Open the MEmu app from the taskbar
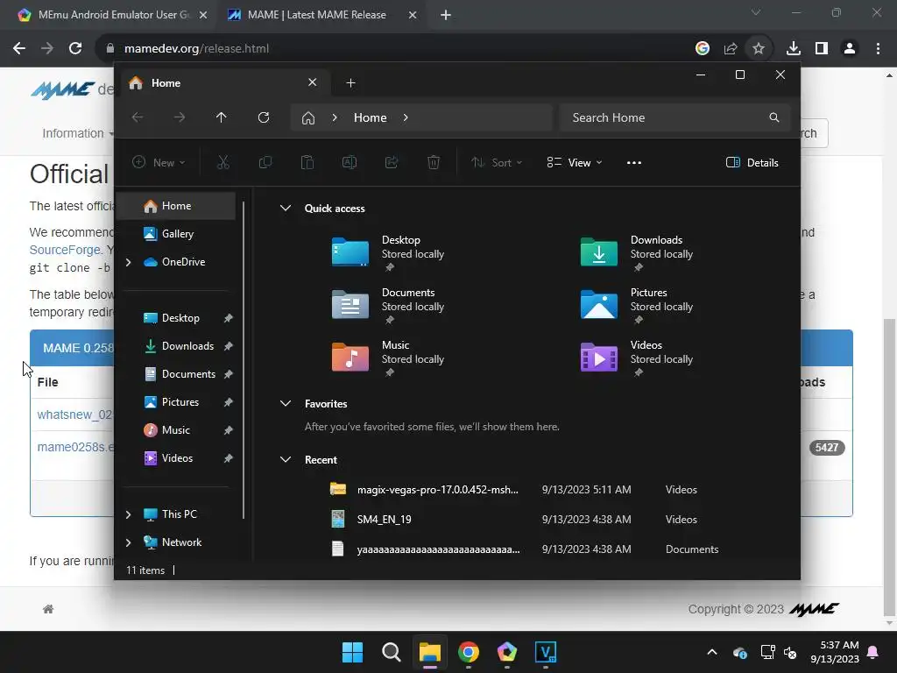The height and width of the screenshot is (673, 897). 507,652
